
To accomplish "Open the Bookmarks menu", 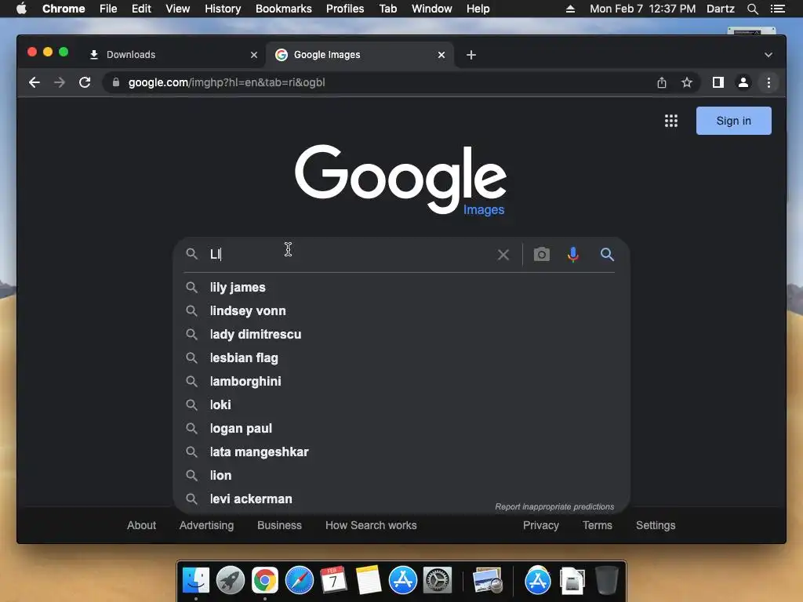I will pos(283,9).
